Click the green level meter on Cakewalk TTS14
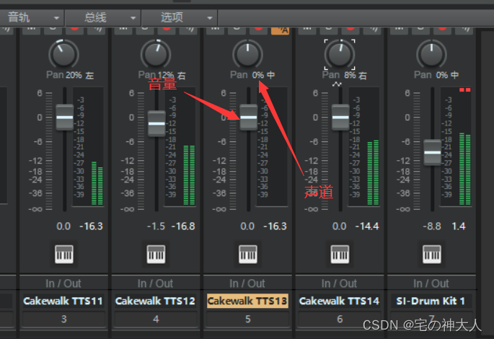 click(373, 172)
